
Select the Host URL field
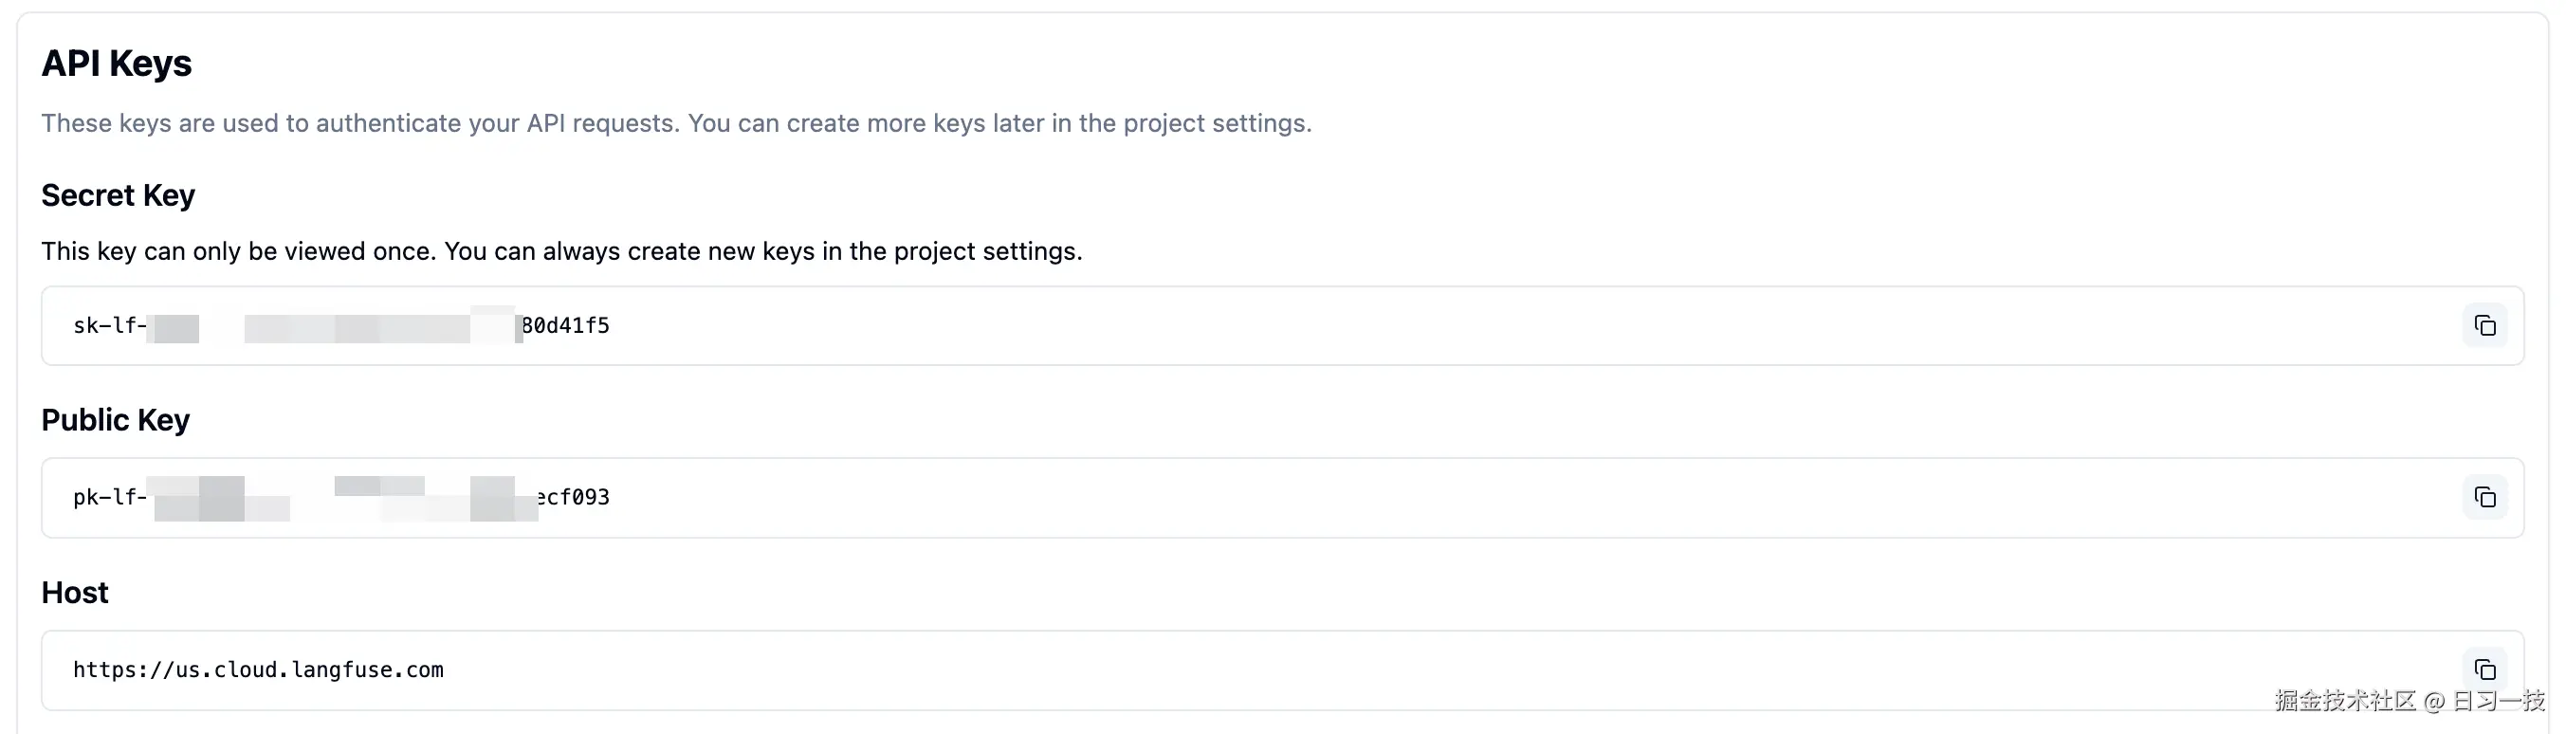(x=1196, y=670)
